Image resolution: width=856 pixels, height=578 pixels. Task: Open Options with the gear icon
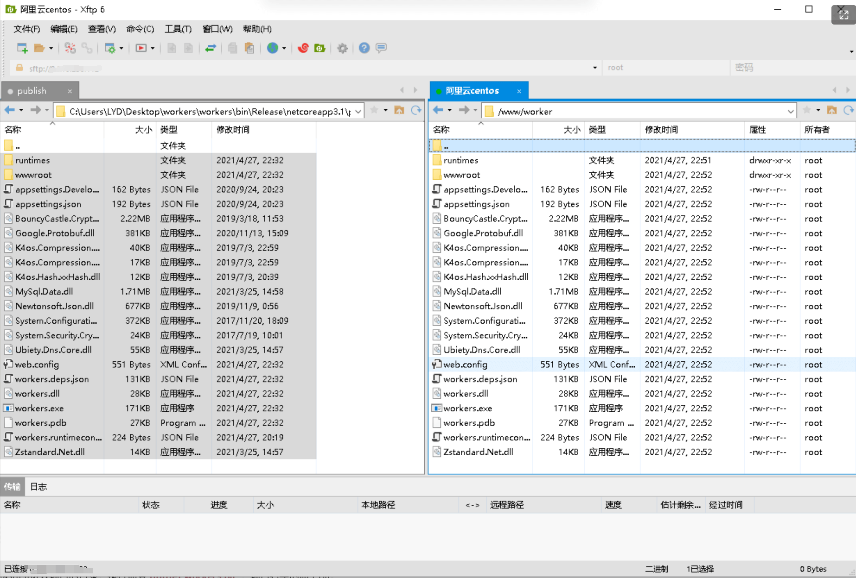pos(343,48)
